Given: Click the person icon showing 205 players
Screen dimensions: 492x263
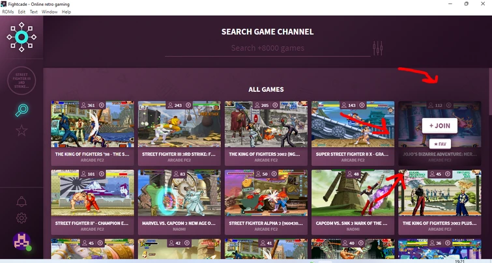Looking at the screenshot, I should pos(257,105).
